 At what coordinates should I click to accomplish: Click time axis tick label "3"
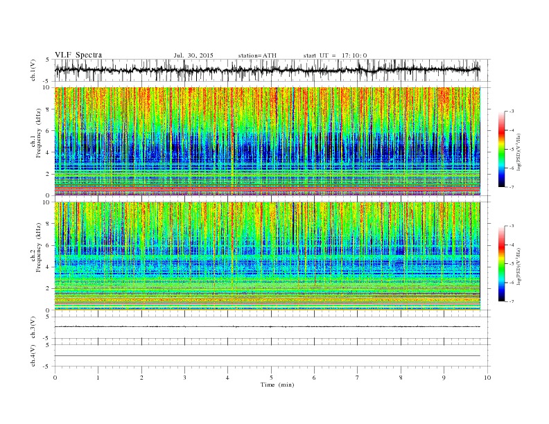(184, 378)
